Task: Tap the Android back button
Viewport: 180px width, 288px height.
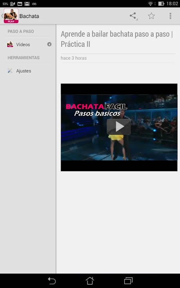Action: (x=51, y=281)
